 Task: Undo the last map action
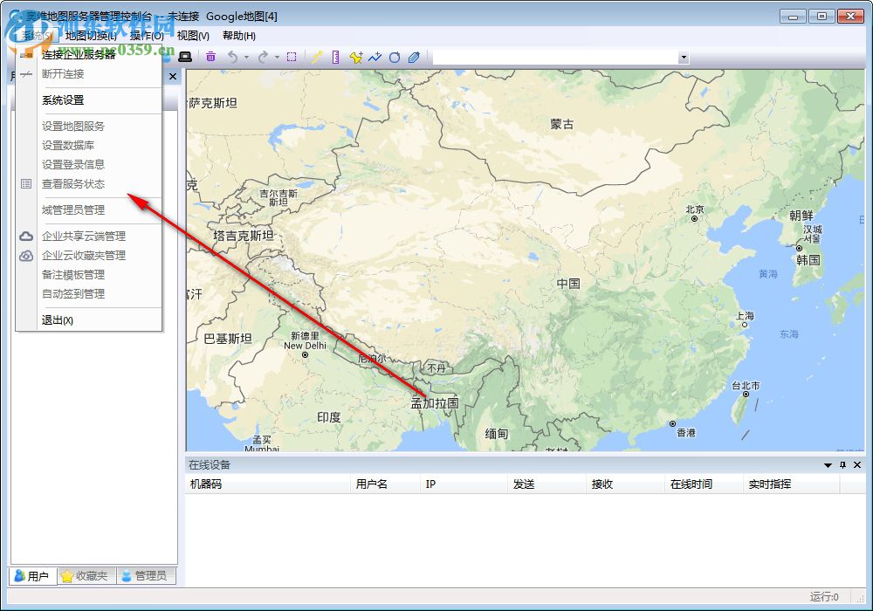click(x=232, y=57)
